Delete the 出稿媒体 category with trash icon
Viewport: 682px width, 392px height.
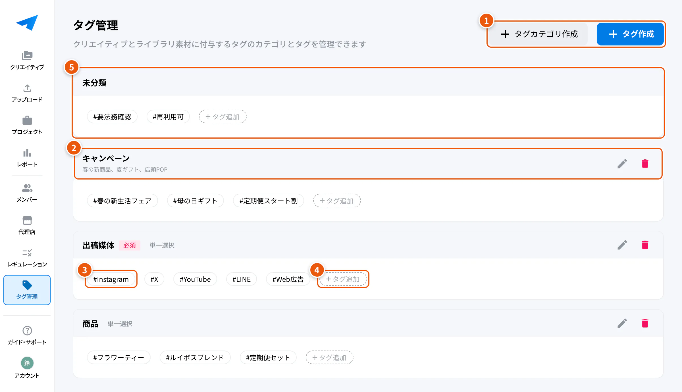645,245
